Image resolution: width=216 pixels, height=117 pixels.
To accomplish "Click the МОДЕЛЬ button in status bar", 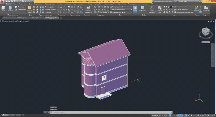I will pos(155,115).
